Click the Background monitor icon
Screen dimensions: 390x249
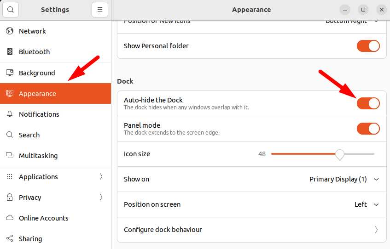pos(9,73)
